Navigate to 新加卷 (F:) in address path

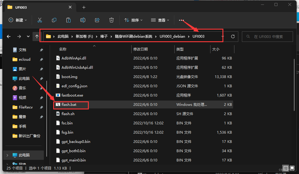(x=84, y=36)
